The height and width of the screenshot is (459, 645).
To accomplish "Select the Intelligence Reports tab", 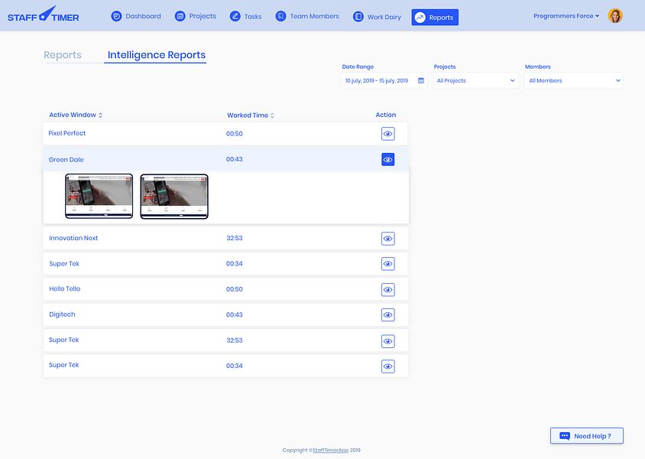I will click(x=157, y=55).
